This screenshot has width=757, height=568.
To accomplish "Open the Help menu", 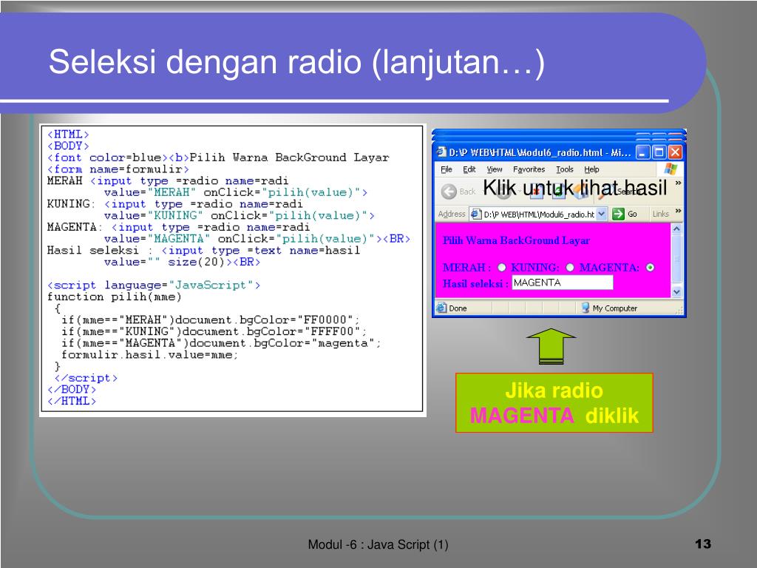I will tap(591, 169).
